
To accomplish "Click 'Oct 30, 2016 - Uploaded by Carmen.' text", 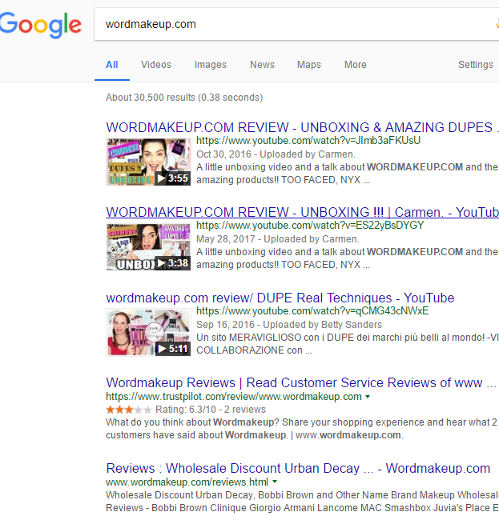I will click(x=276, y=154).
